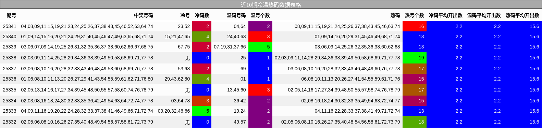Click the 冷码数 column header
This screenshot has width=542, height=128.
click(x=202, y=15)
